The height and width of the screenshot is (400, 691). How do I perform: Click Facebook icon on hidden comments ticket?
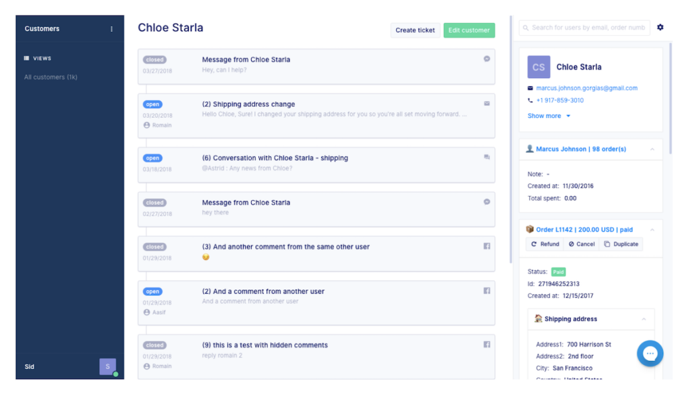487,345
